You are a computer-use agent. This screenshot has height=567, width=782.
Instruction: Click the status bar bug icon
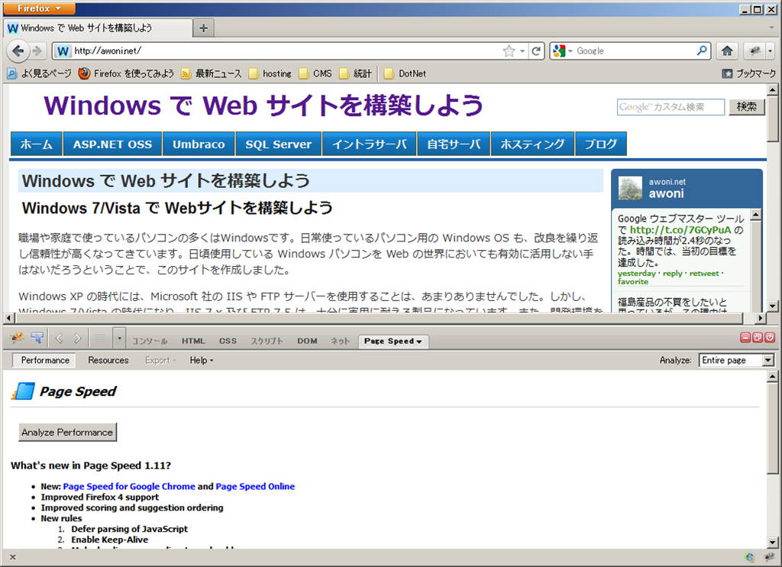pyautogui.click(x=768, y=557)
